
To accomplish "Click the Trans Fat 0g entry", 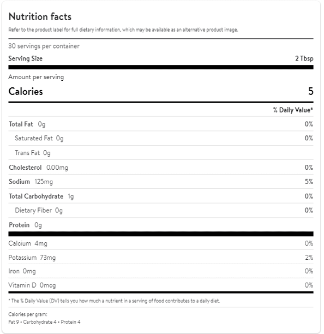I will tap(33, 153).
